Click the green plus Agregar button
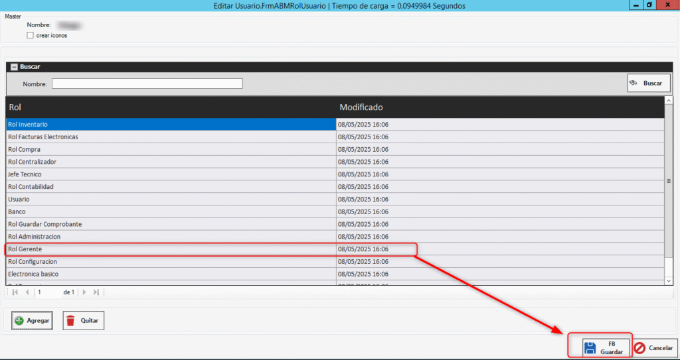Screen dimensions: 680x360 (32, 320)
